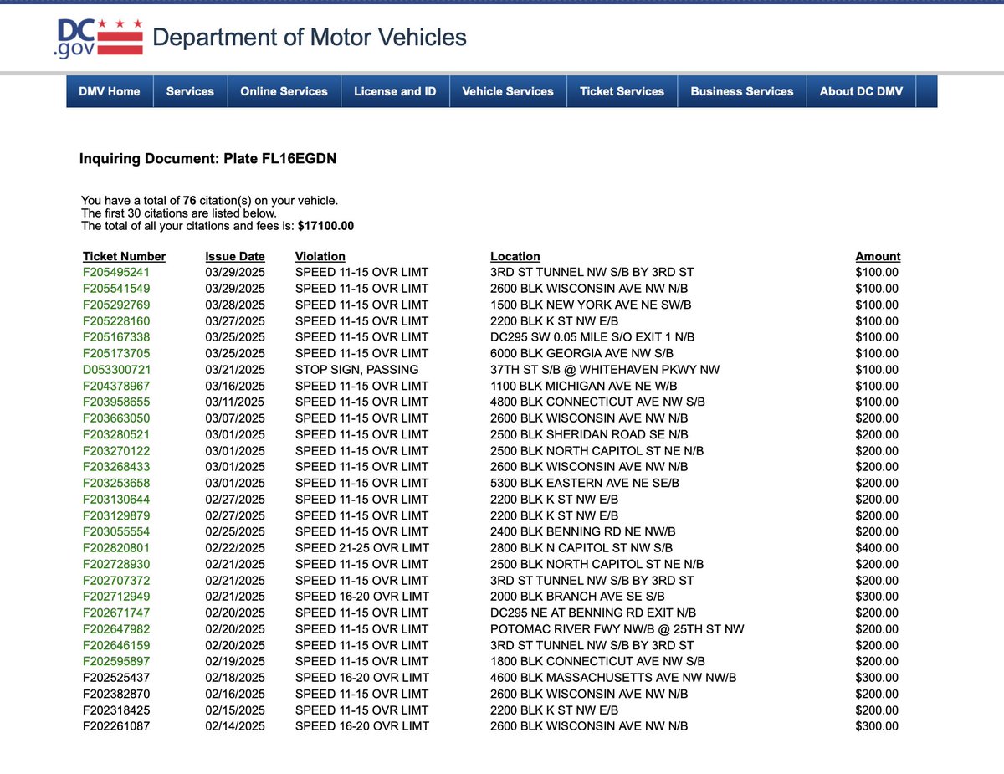The width and height of the screenshot is (1004, 774).
Task: Open ticket F203268433
Action: point(116,467)
